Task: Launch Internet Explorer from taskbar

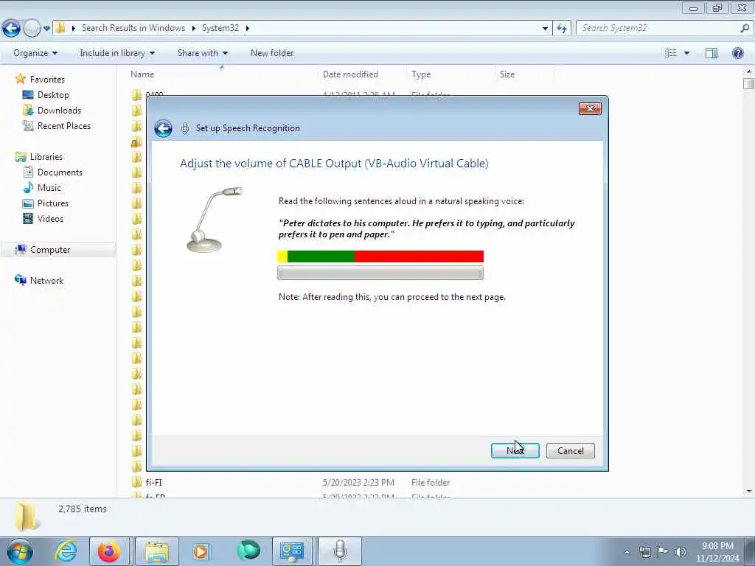Action: [x=66, y=551]
